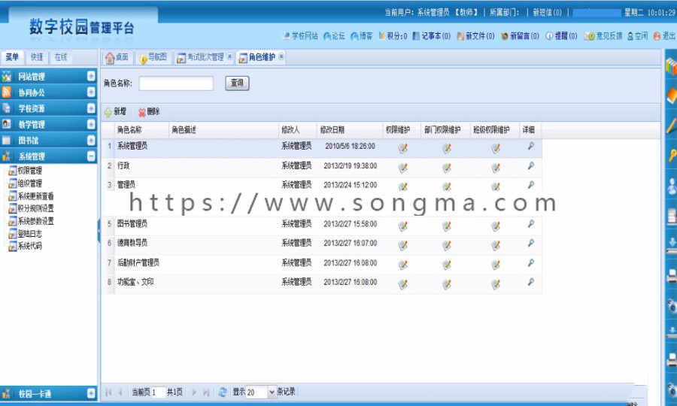The width and height of the screenshot is (677, 406).
Task: Open class permission maintenance for 德育教导员 row
Action: point(496,246)
